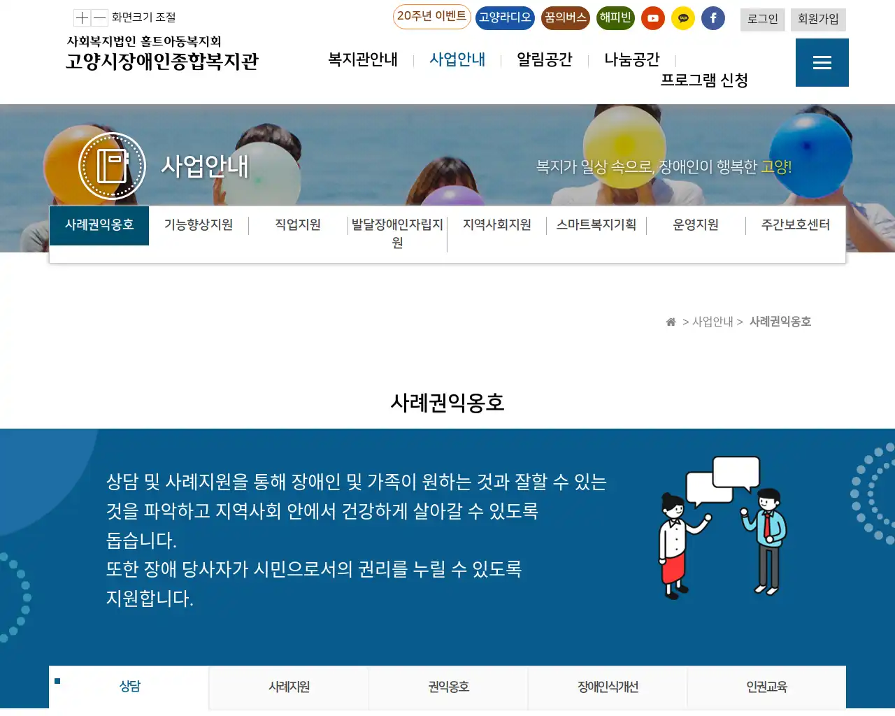Click the 사업안내 banner title
895x716 pixels.
[x=205, y=166]
